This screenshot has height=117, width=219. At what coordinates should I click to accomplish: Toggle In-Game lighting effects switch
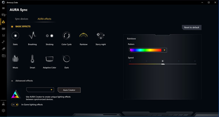(15, 105)
